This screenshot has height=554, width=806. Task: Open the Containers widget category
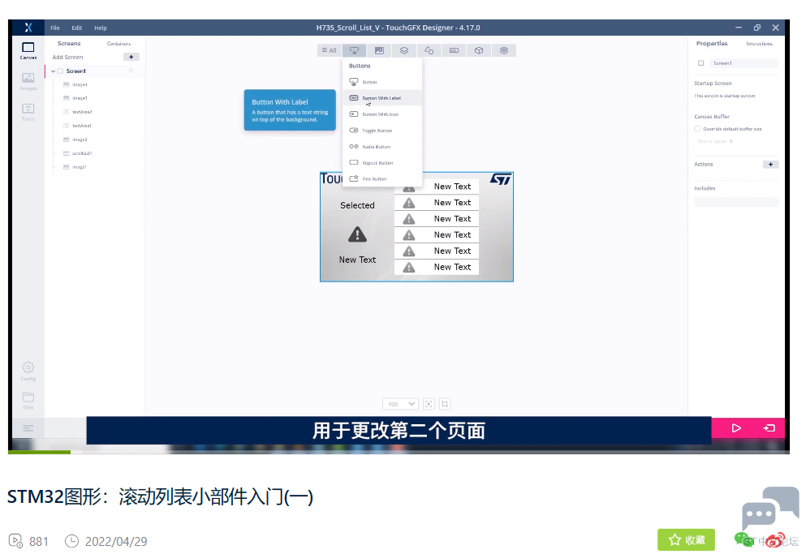coord(404,50)
